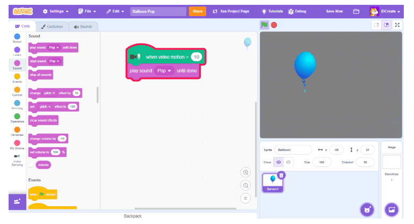Zoom in on the code workspace
414x224 pixels.
pyautogui.click(x=246, y=172)
